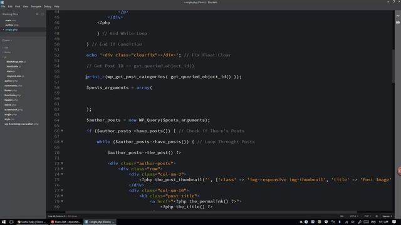Open the Navigate menu
Viewport: 401px width, 225px height.
point(36,6)
